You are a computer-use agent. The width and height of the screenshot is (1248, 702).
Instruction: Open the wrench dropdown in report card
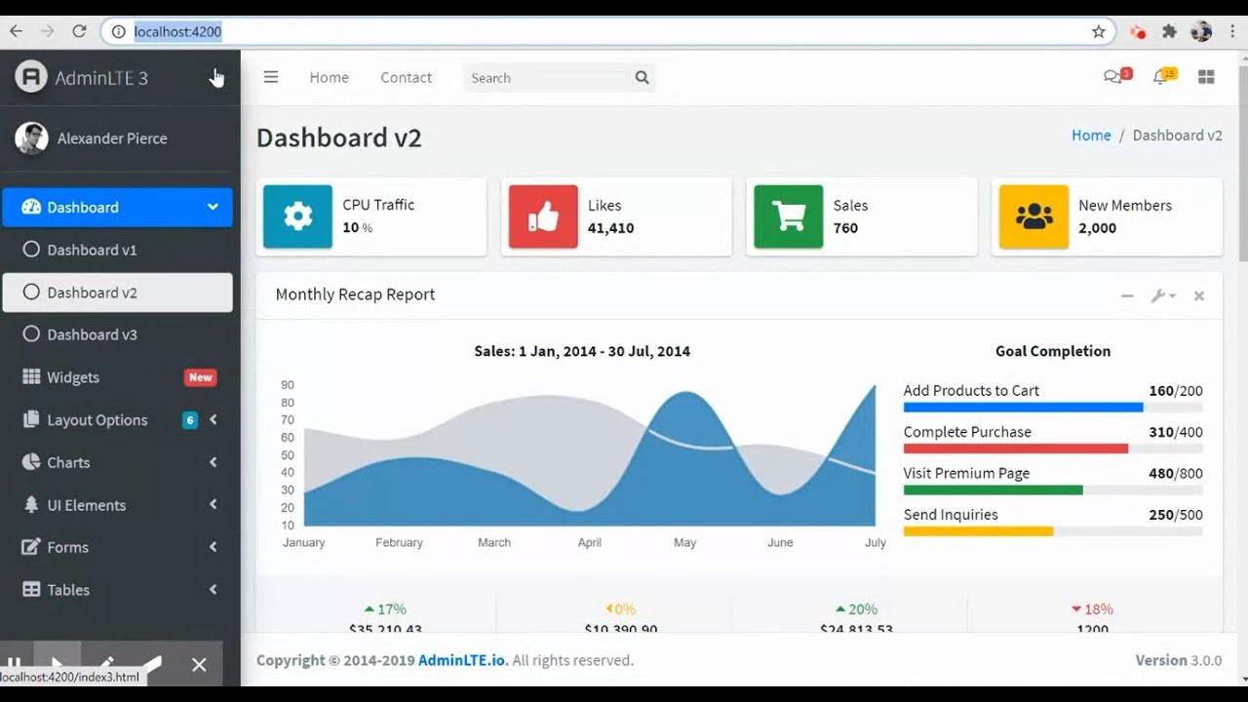pos(1162,295)
